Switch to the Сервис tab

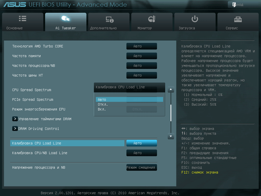[x=238, y=22]
